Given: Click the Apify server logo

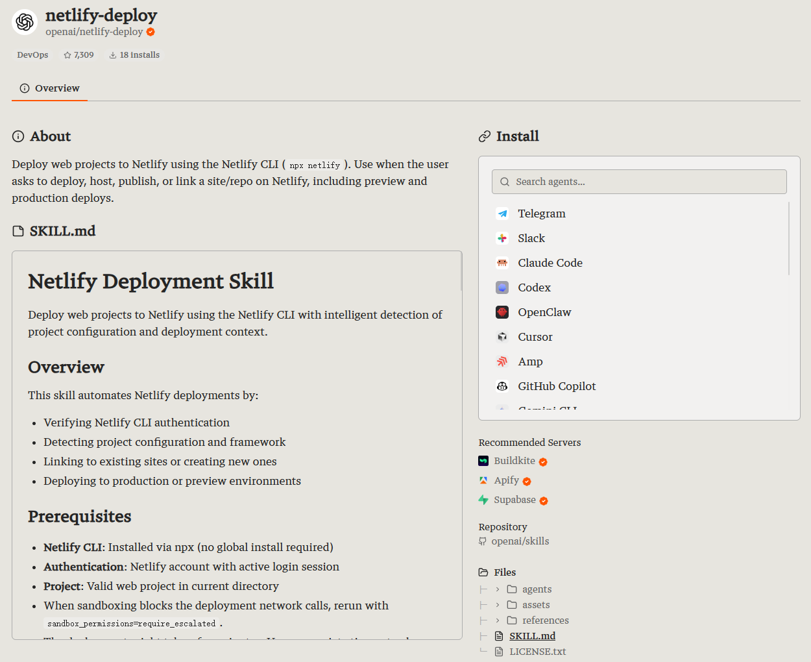Looking at the screenshot, I should coord(483,480).
